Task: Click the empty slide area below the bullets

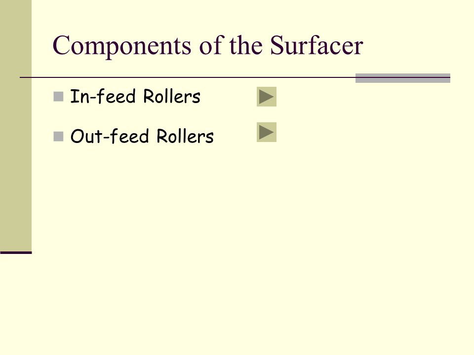Action: 242,242
